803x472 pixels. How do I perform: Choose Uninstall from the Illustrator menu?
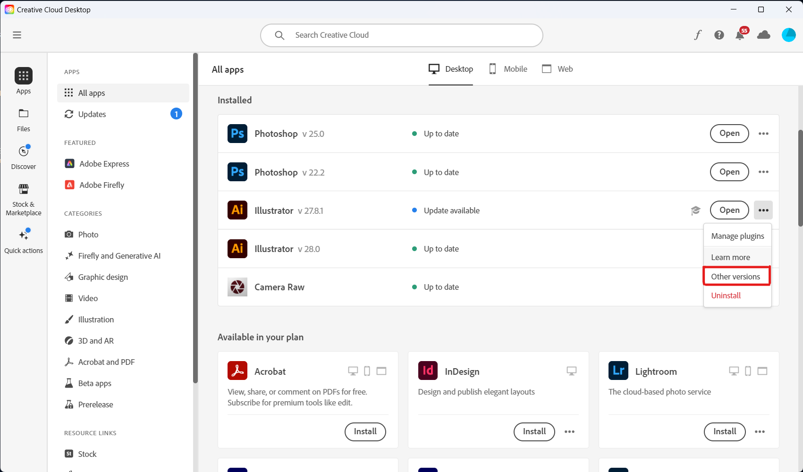click(726, 295)
